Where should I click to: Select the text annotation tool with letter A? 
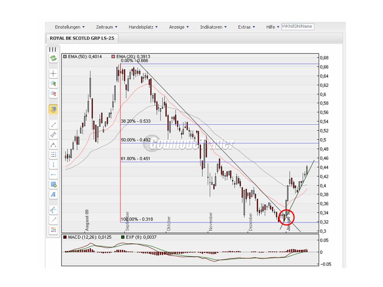coord(53,195)
